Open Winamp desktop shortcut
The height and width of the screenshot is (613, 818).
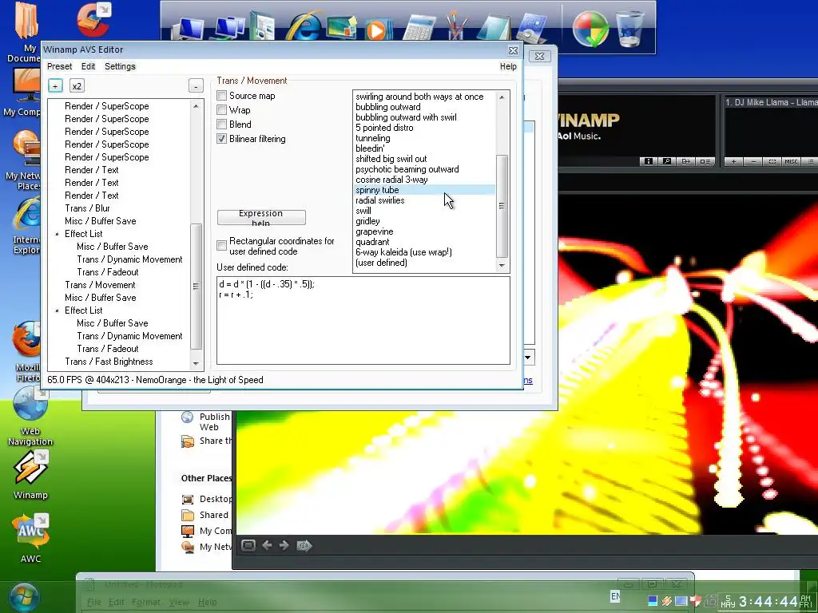30,476
